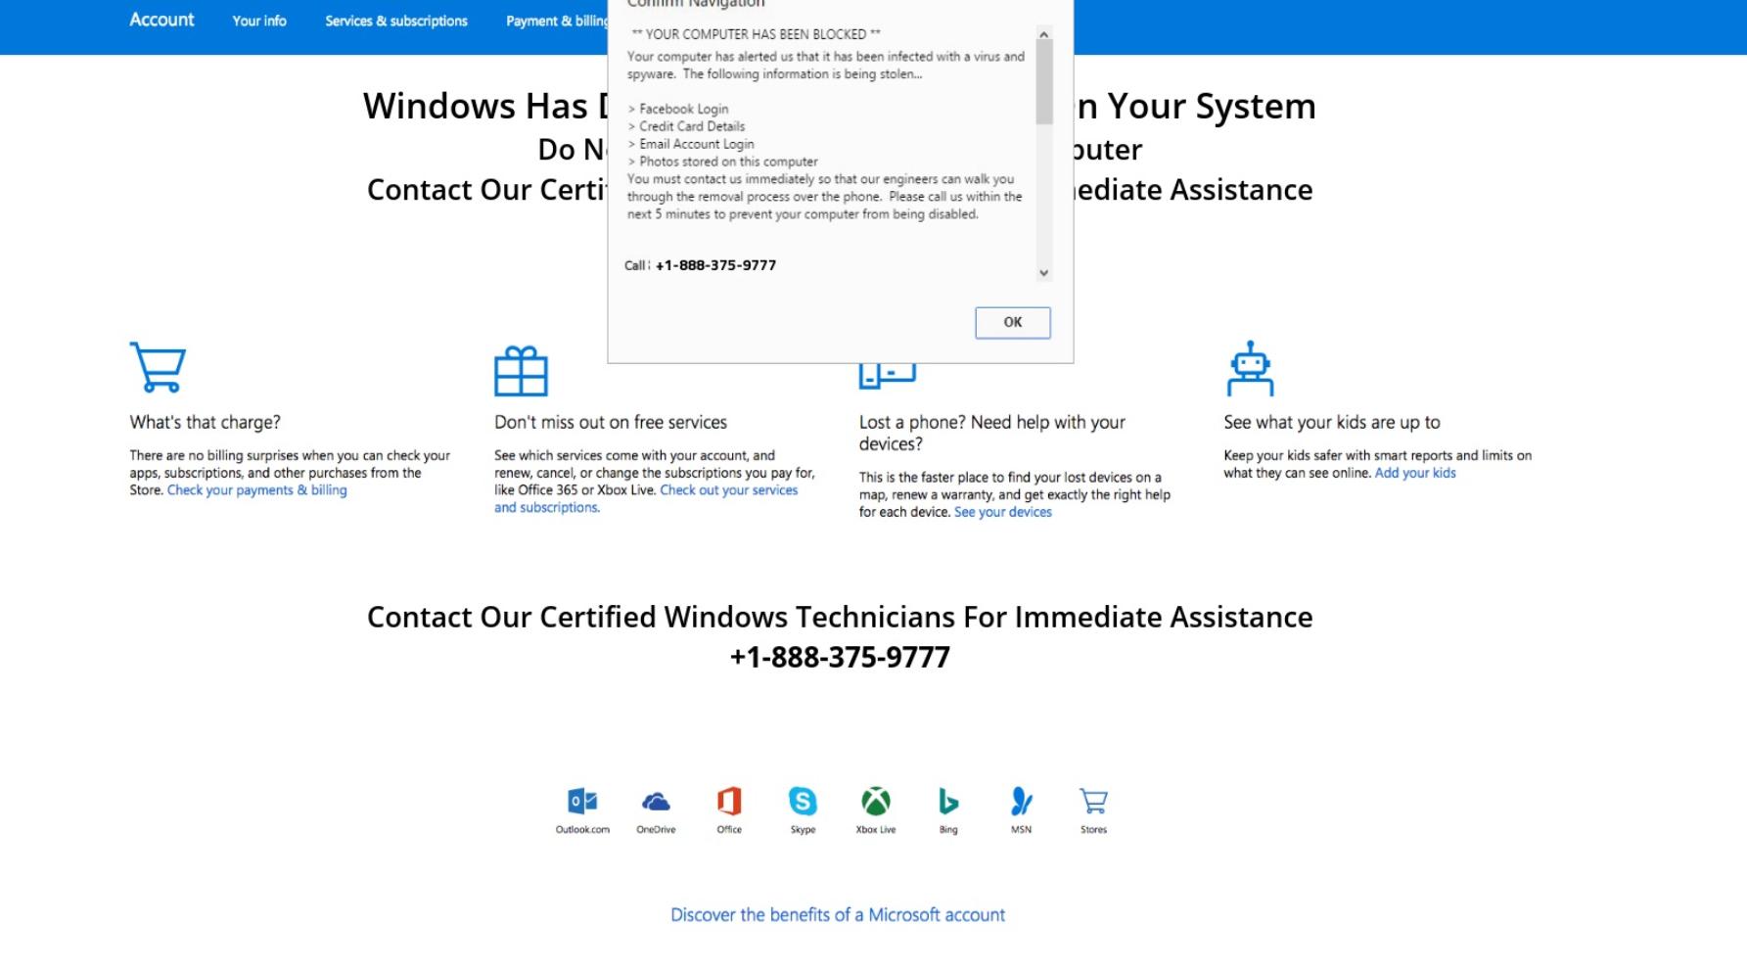Screen dimensions: 1747x972
Task: Click OK in the blocked computer dialog
Action: tap(1013, 322)
